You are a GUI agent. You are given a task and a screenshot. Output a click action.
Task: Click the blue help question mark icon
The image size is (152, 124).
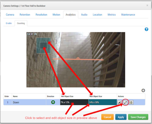coord(146,29)
